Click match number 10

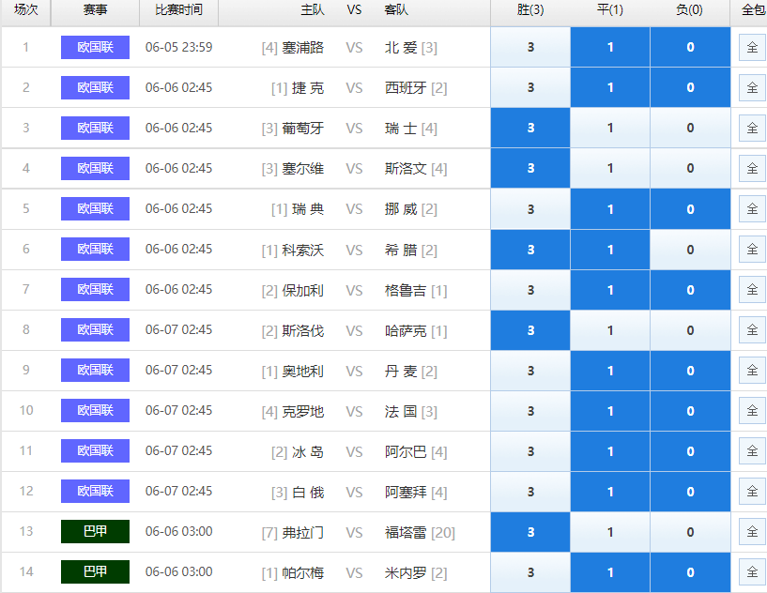[26, 410]
